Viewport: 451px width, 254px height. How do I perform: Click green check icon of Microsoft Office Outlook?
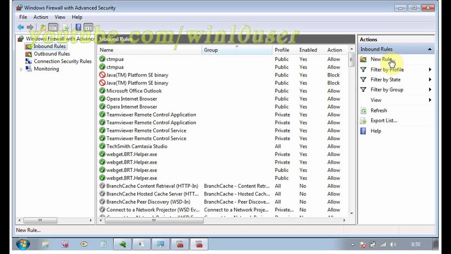pyautogui.click(x=102, y=91)
